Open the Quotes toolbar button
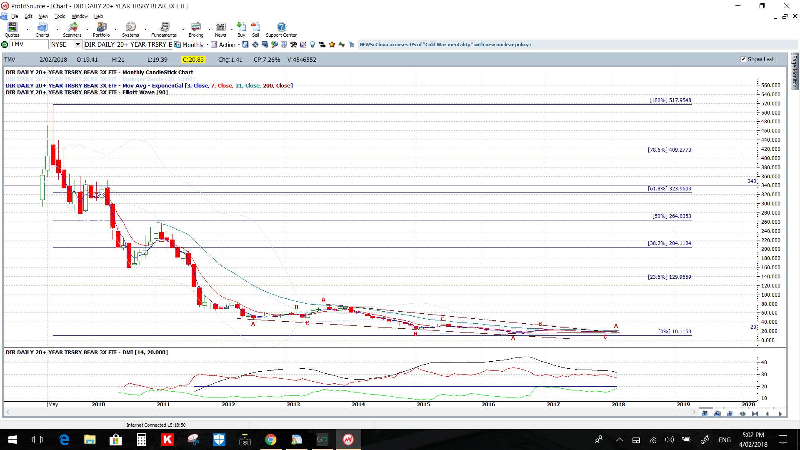The height and width of the screenshot is (450, 800). coord(12,30)
